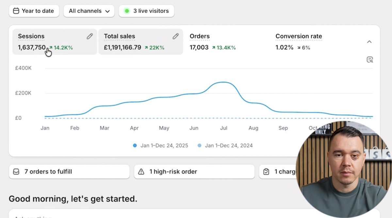Toggle the Jan 1–Dec 24, 2025 legend dot
Screen dimensions: 392x218
tap(135, 145)
